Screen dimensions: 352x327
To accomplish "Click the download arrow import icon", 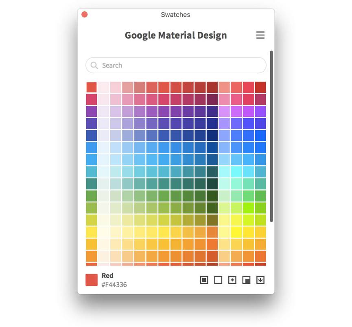I will click(260, 280).
